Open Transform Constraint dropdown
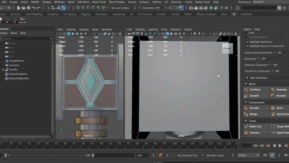This screenshot has height=163, width=289. (272, 71)
